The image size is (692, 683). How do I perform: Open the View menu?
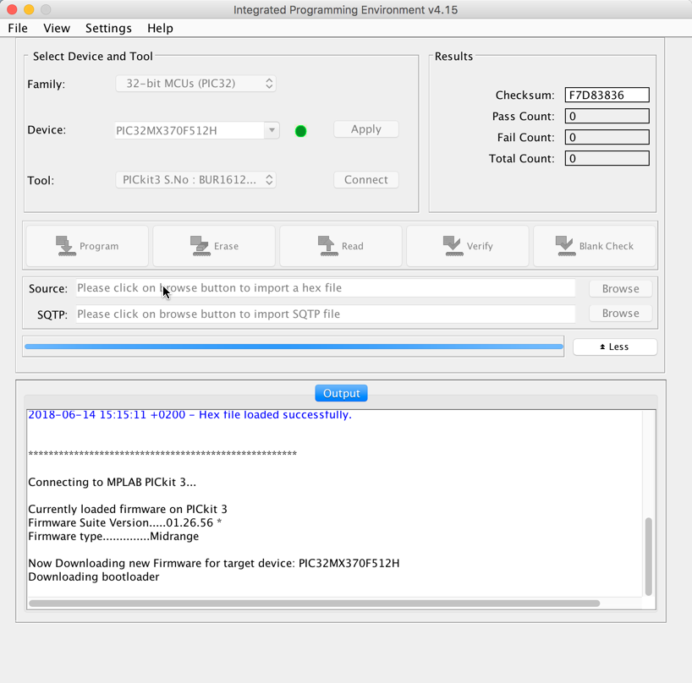coord(57,28)
